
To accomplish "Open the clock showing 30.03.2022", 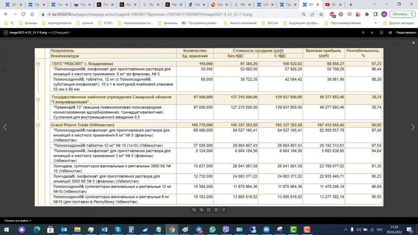I will click(394, 229).
